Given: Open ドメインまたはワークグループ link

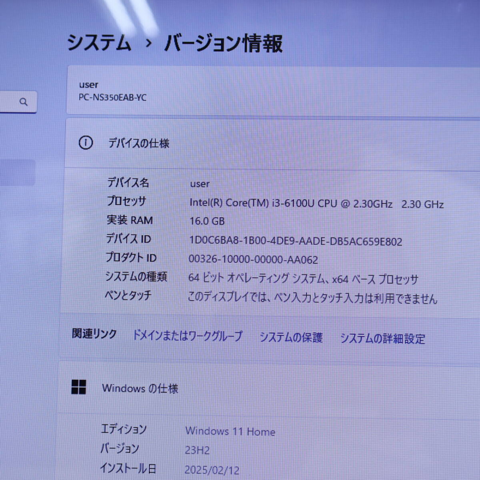Looking at the screenshot, I should 188,336.
